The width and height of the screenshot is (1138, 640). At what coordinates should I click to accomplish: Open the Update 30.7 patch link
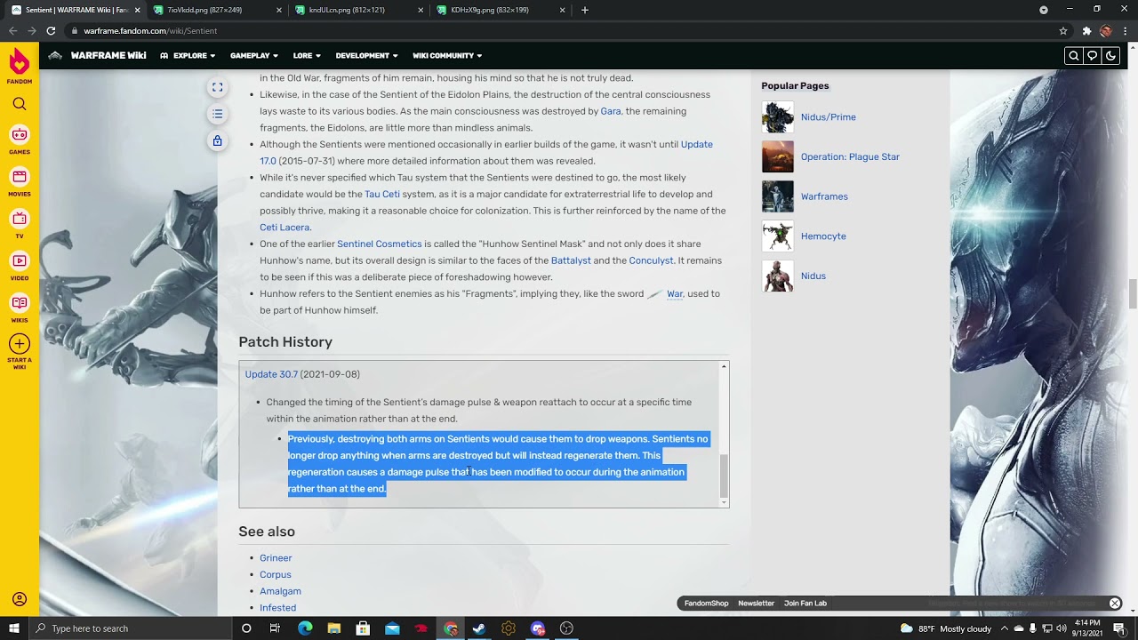271,374
